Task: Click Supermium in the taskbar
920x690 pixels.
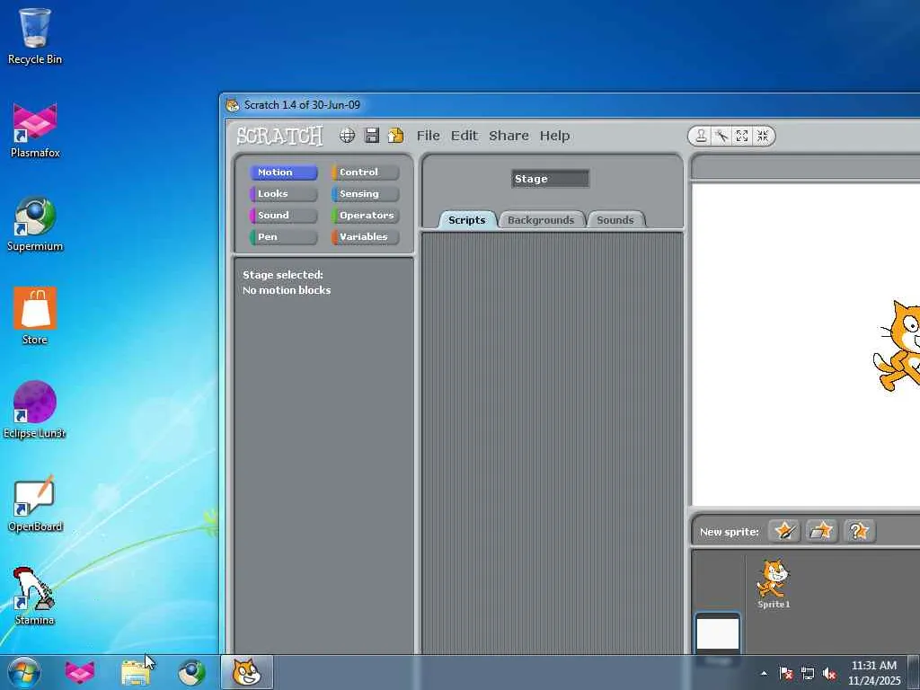Action: tap(191, 672)
